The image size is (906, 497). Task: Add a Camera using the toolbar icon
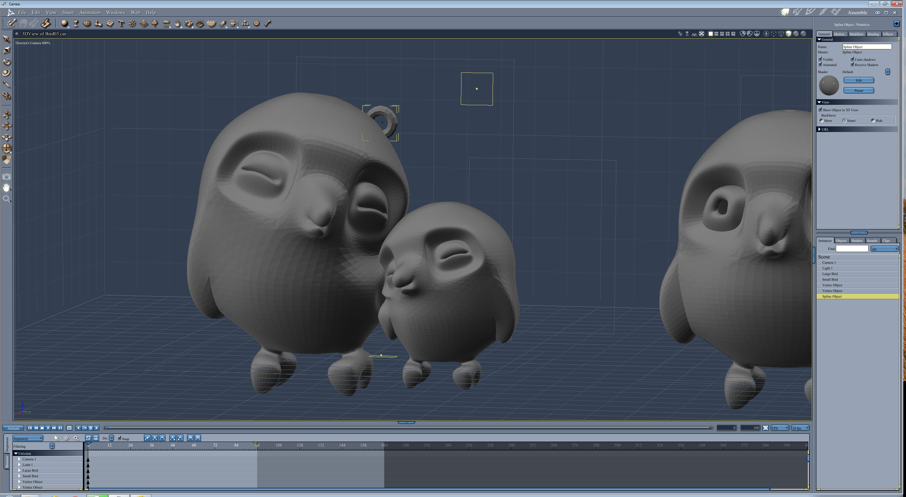point(234,23)
